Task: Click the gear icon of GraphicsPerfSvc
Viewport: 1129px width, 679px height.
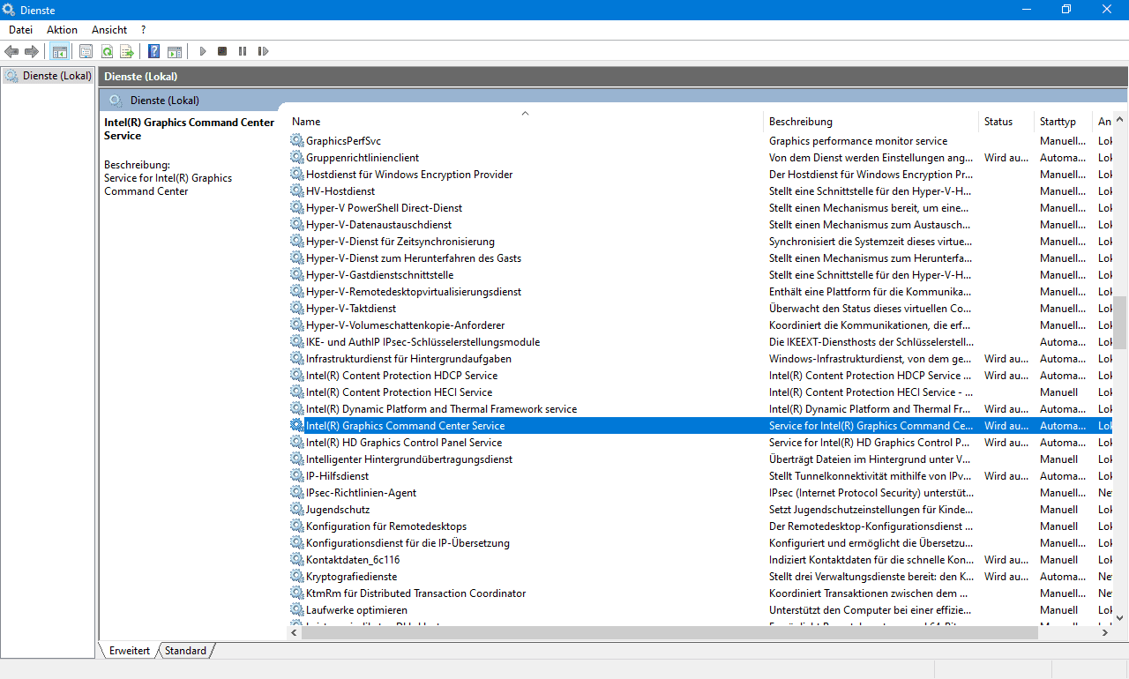Action: point(297,141)
